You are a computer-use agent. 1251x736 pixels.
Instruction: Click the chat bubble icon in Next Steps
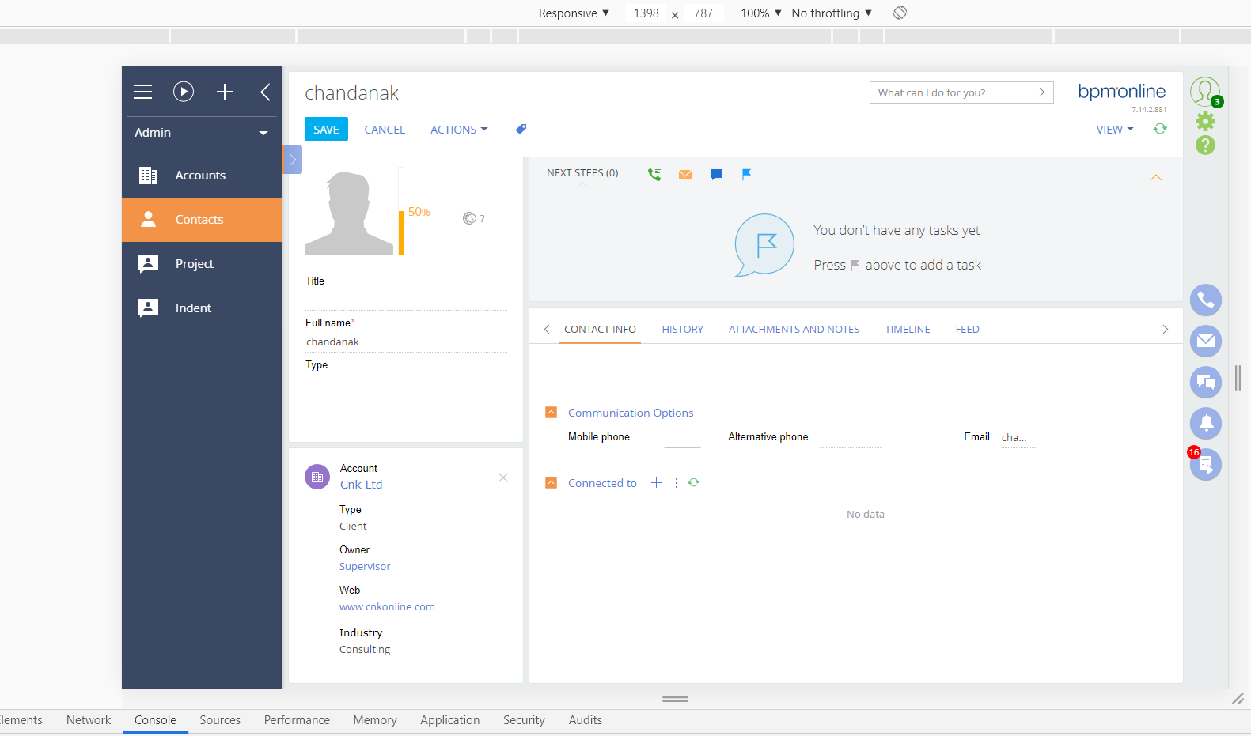click(x=716, y=175)
